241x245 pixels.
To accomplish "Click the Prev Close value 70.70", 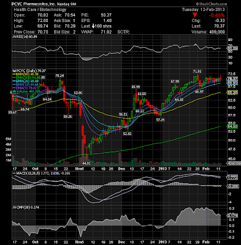I will 43,32.
